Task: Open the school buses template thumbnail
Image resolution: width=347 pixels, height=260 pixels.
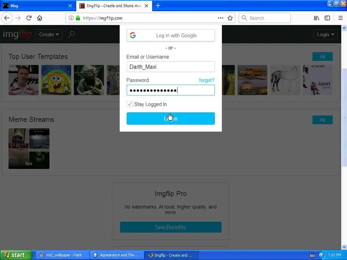Action: pyautogui.click(x=252, y=80)
